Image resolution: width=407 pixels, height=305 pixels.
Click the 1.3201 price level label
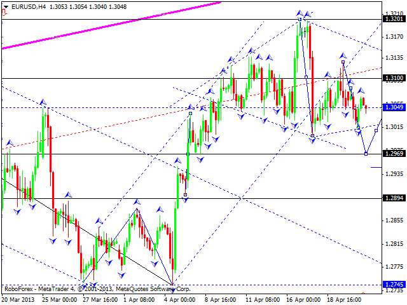click(x=393, y=19)
